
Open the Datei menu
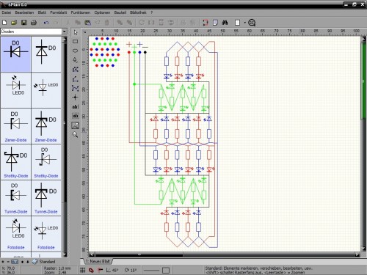[6, 12]
